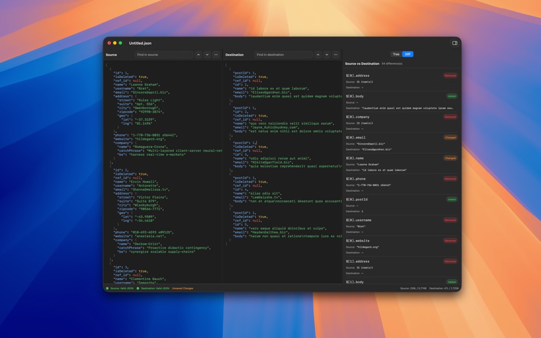Toggle the sidebar panel icon at top right
Image resolution: width=541 pixels, height=338 pixels.
pos(454,43)
